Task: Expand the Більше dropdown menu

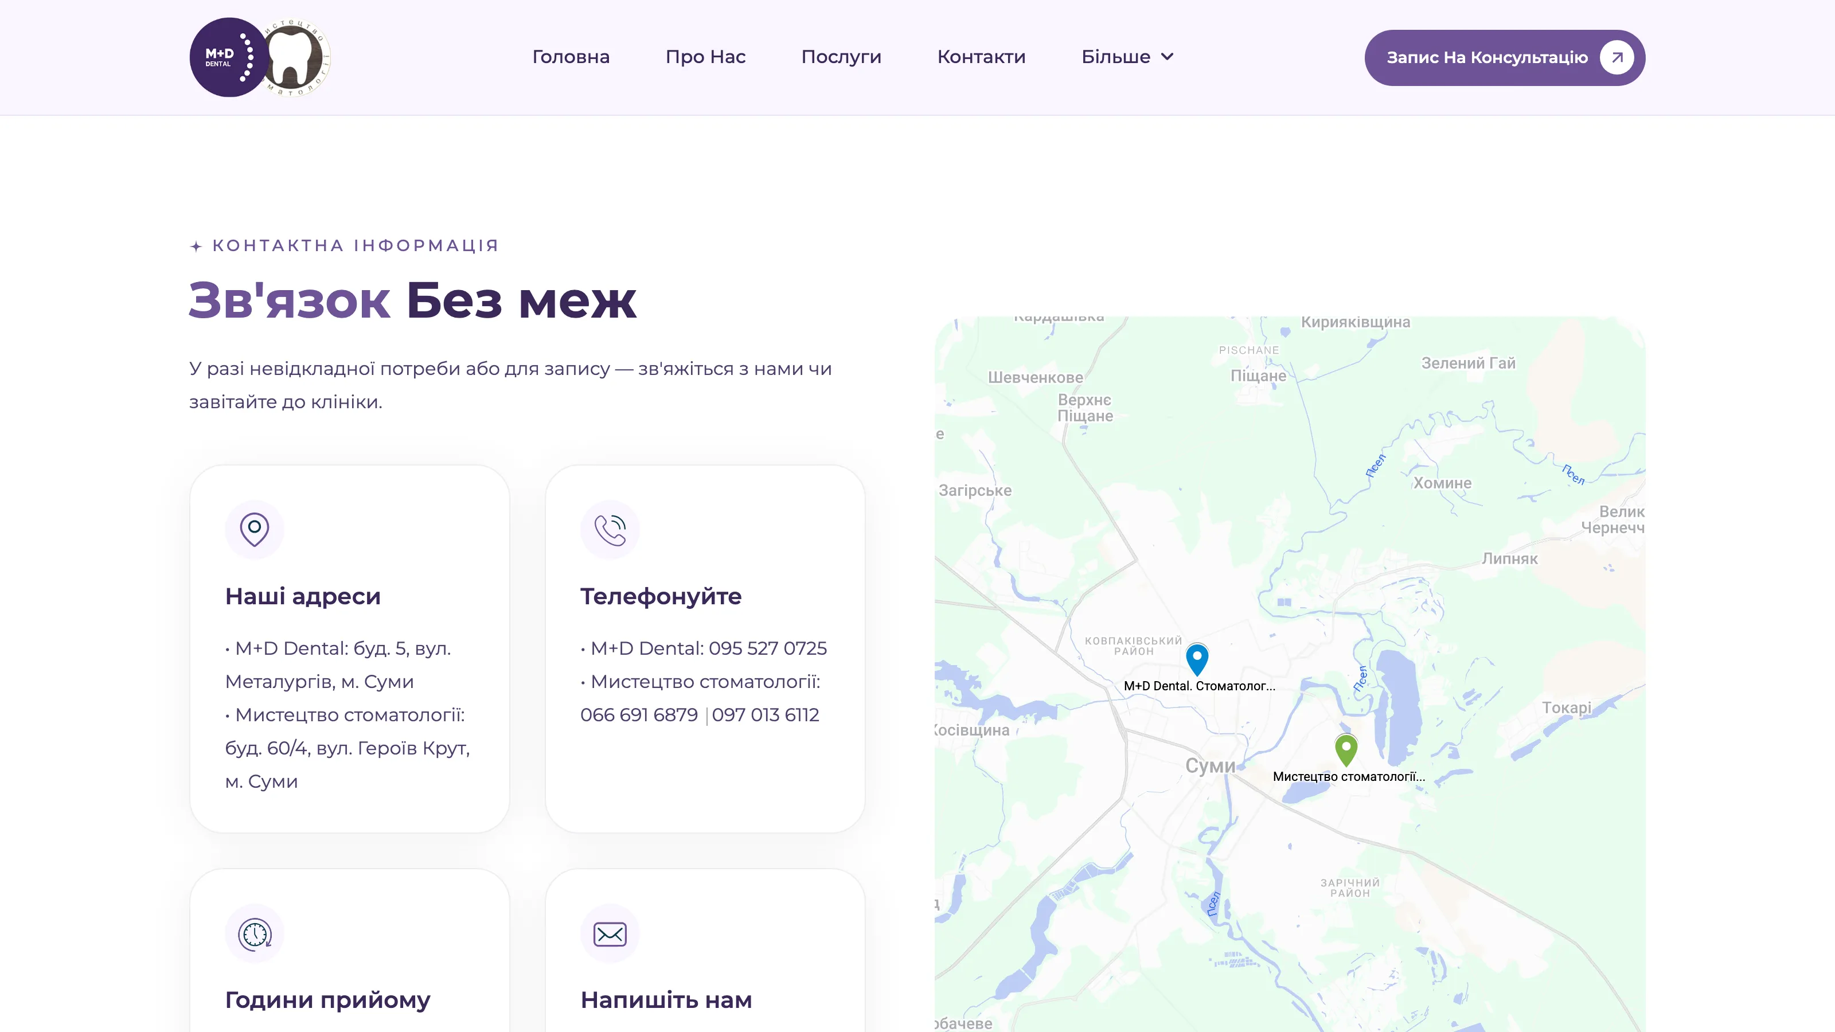Action: (x=1127, y=57)
